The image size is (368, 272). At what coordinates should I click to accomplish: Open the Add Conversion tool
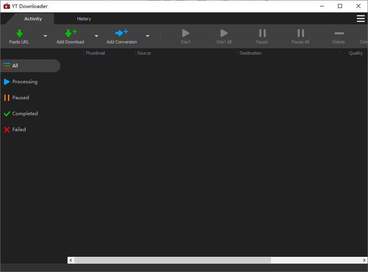tap(121, 33)
